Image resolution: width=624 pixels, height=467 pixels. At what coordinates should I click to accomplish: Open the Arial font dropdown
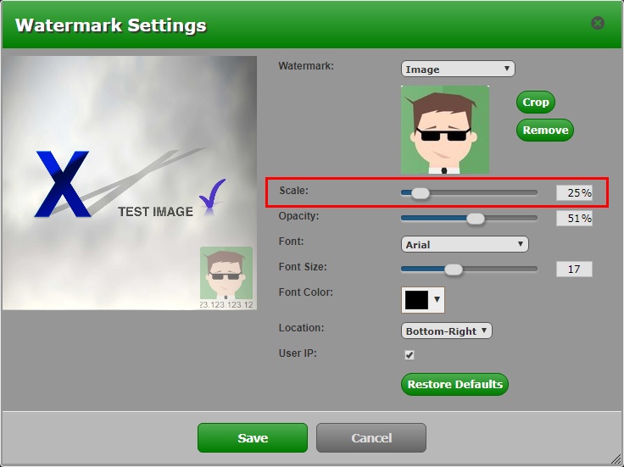click(465, 244)
